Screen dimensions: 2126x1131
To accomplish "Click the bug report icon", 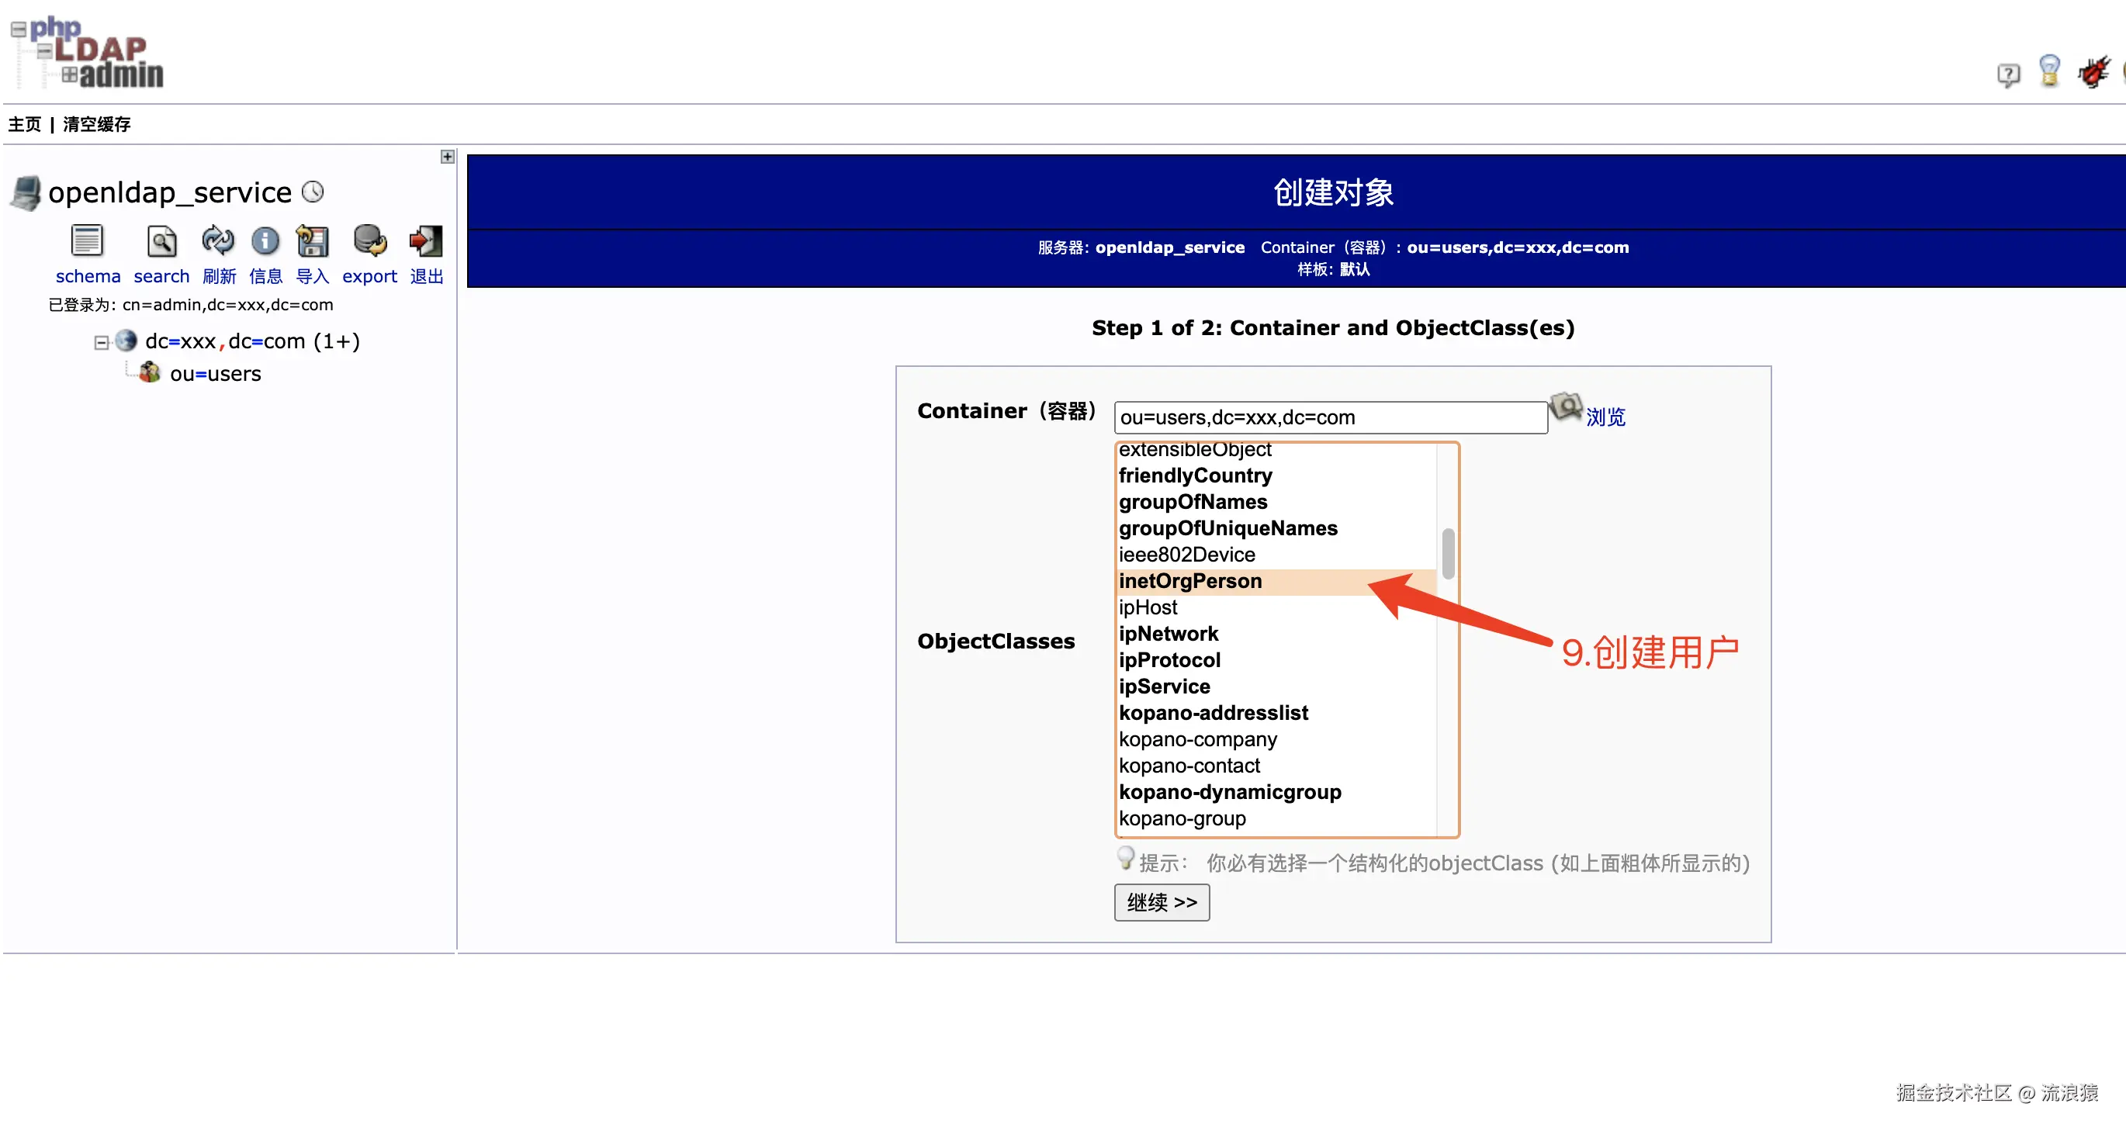I will click(x=2094, y=72).
